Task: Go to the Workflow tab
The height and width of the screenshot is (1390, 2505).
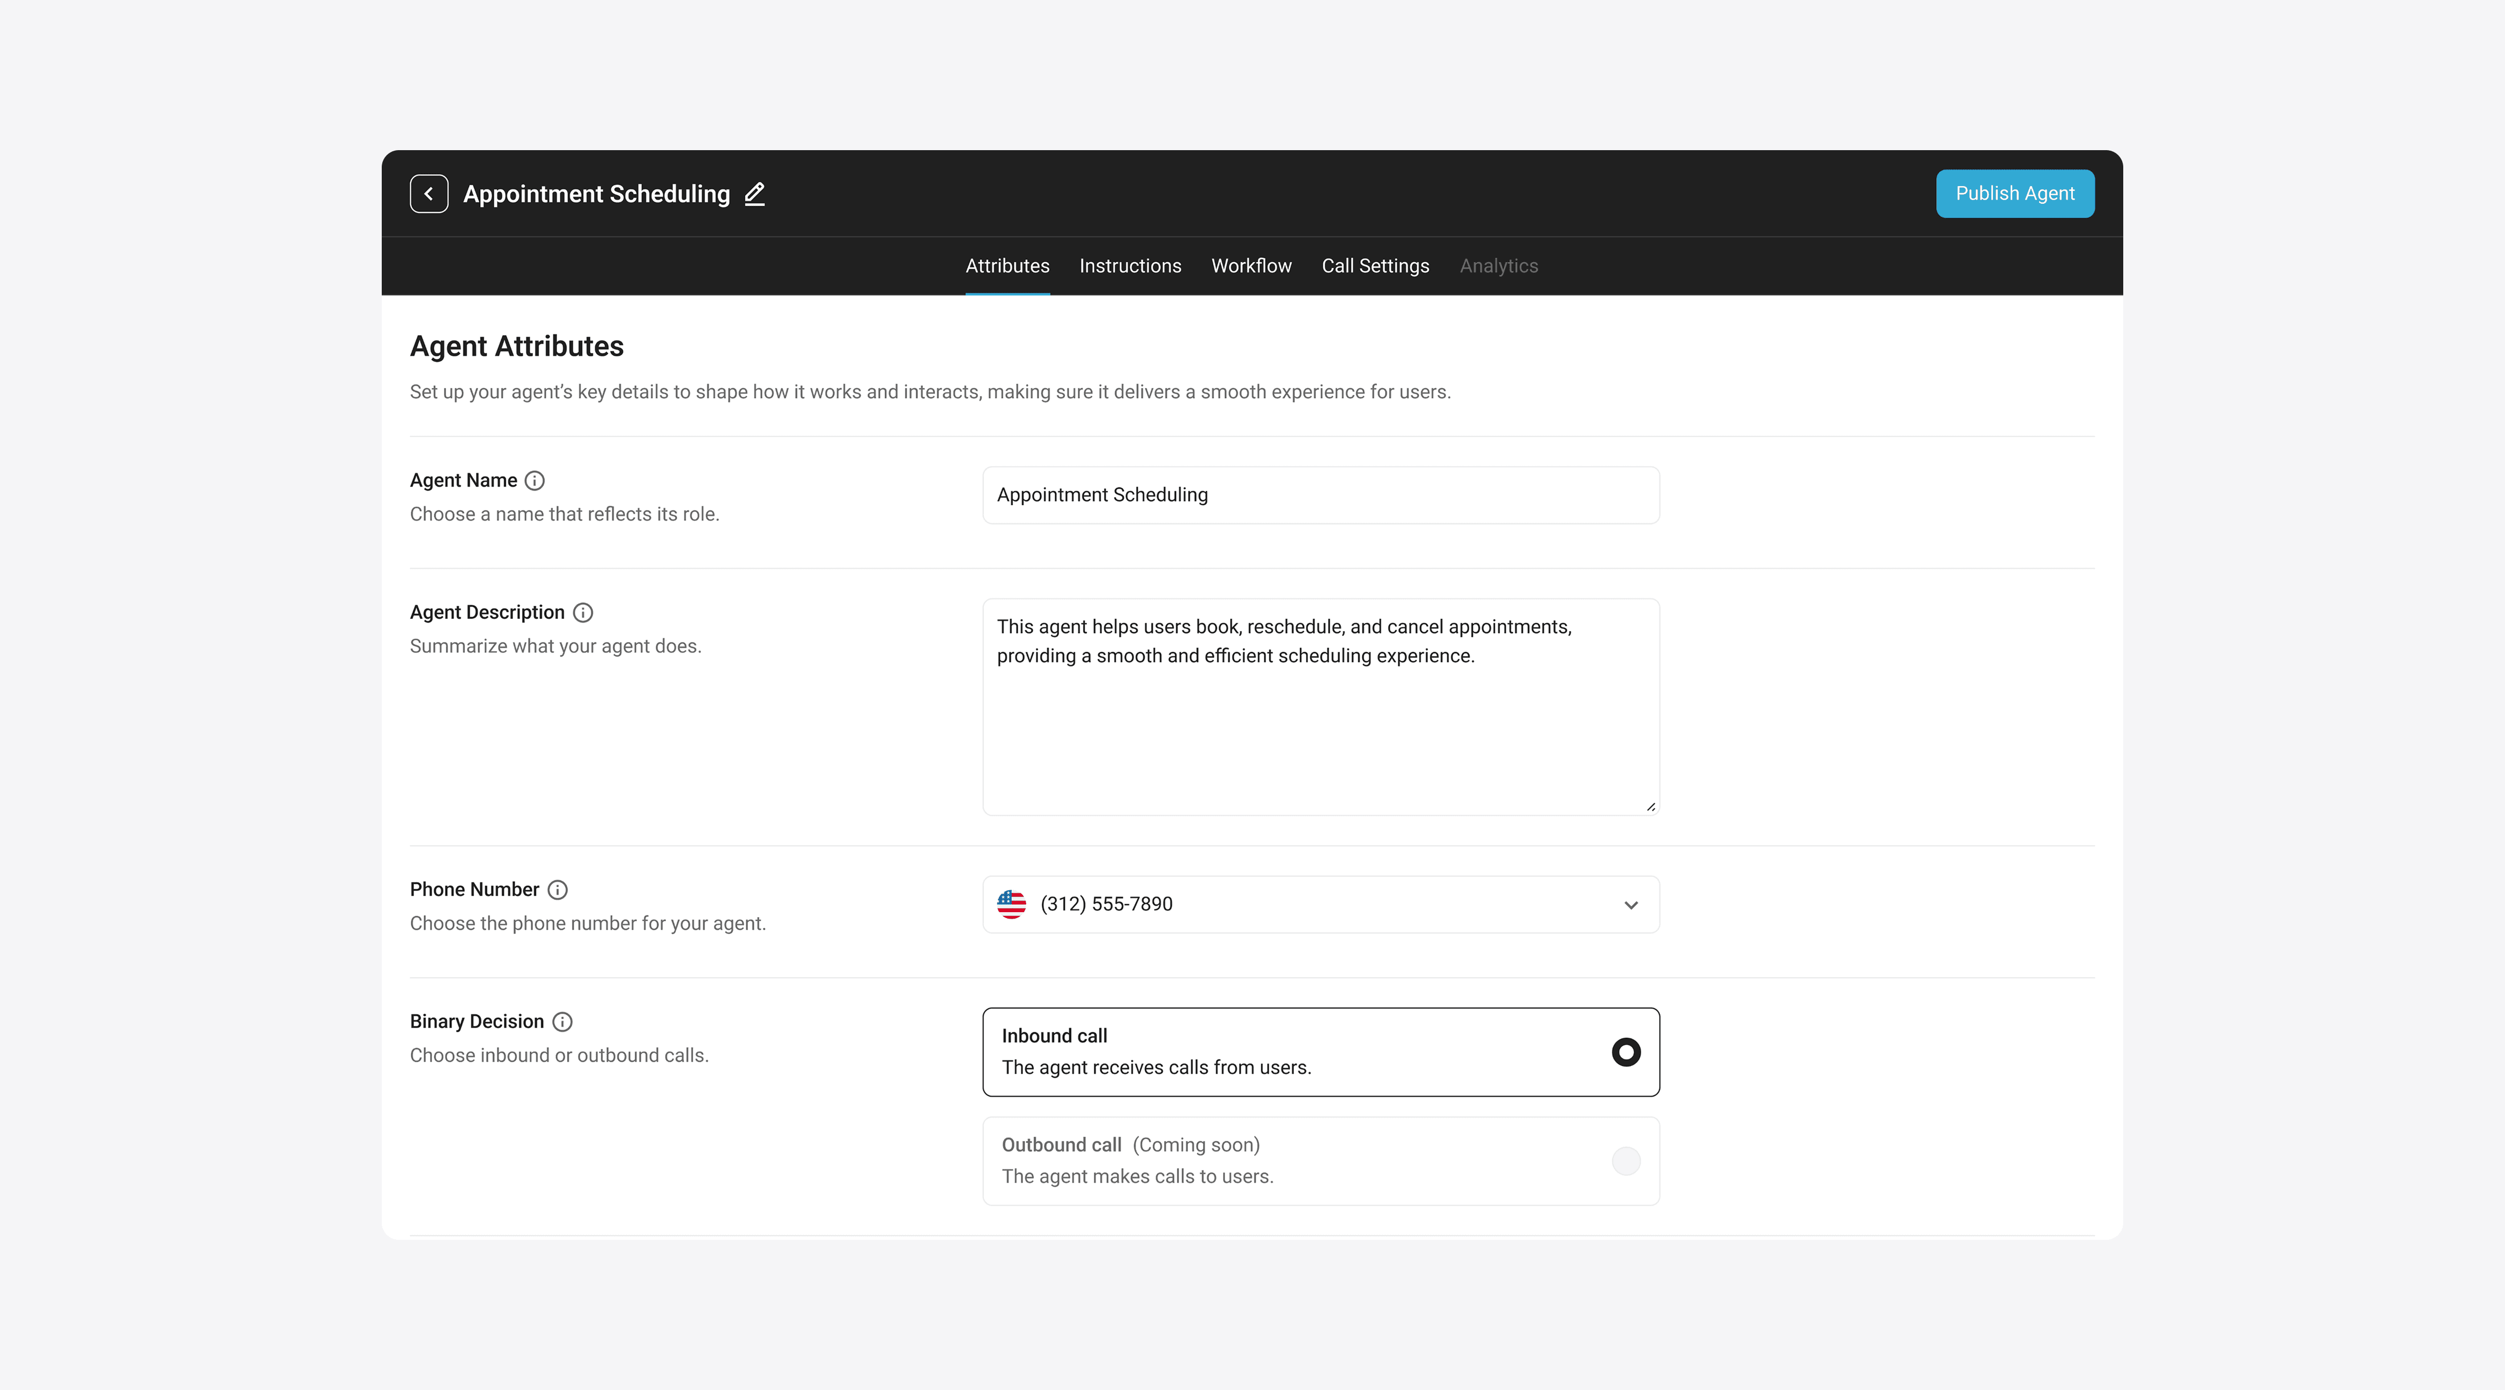Action: pyautogui.click(x=1251, y=265)
